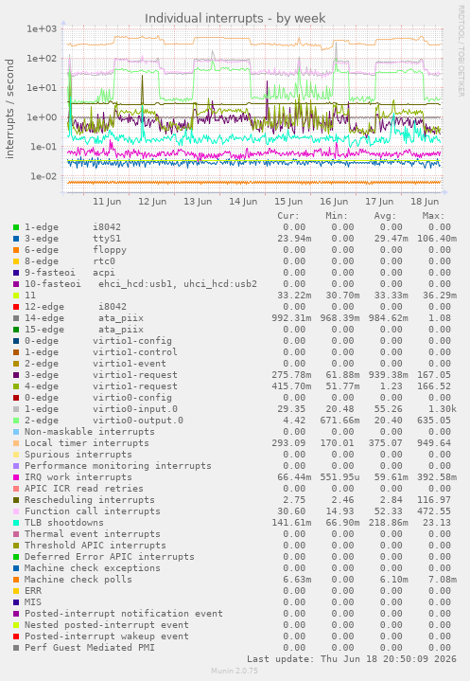Click the 'Nested posted-interrupt event' legend label
Image resolution: width=470 pixels, height=681 pixels.
click(107, 624)
